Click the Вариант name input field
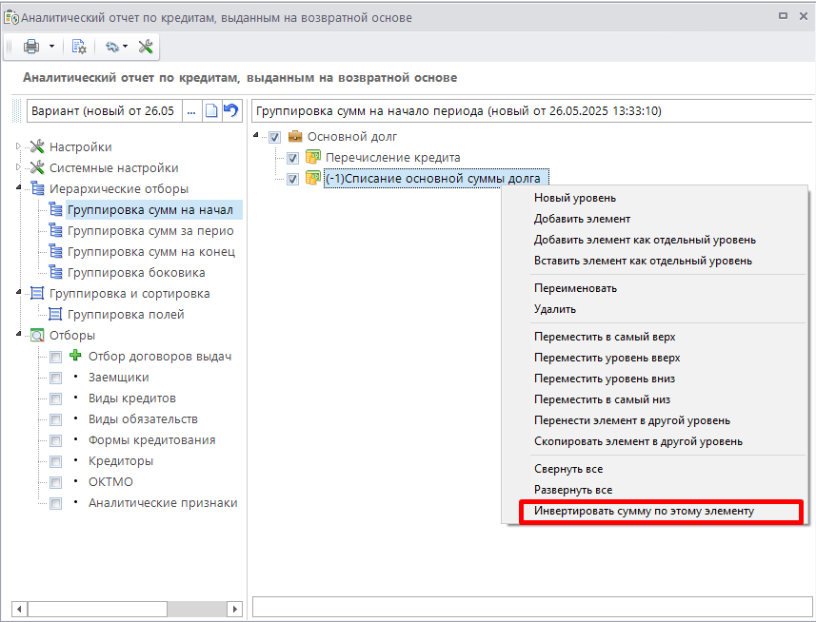The width and height of the screenshot is (816, 622). [103, 111]
